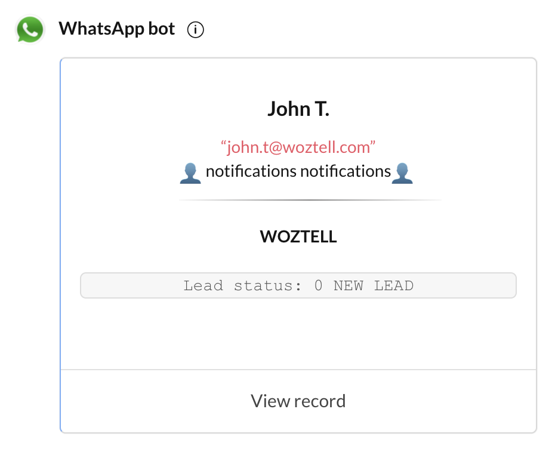Click the green WhatsApp logo icon

pos(30,29)
